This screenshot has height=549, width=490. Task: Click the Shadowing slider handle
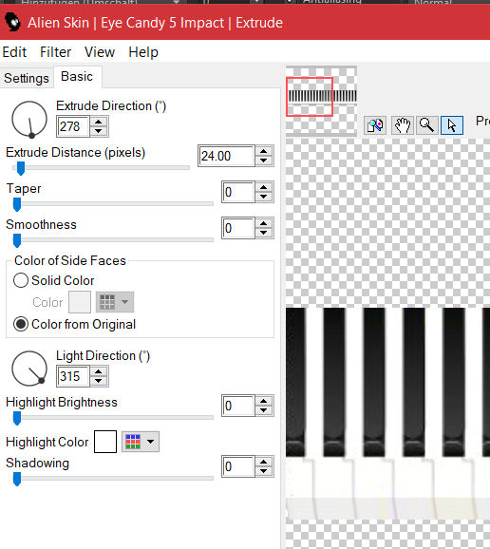(x=17, y=479)
